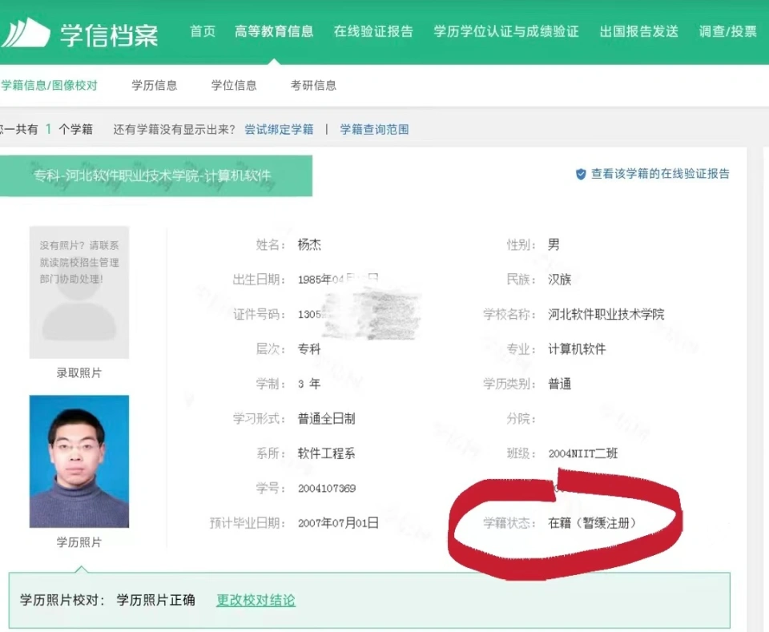
Task: Switch to the 考研信息 tab
Action: pos(313,86)
